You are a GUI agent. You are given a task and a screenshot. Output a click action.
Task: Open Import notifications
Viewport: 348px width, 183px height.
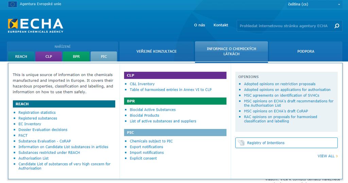[x=147, y=152]
